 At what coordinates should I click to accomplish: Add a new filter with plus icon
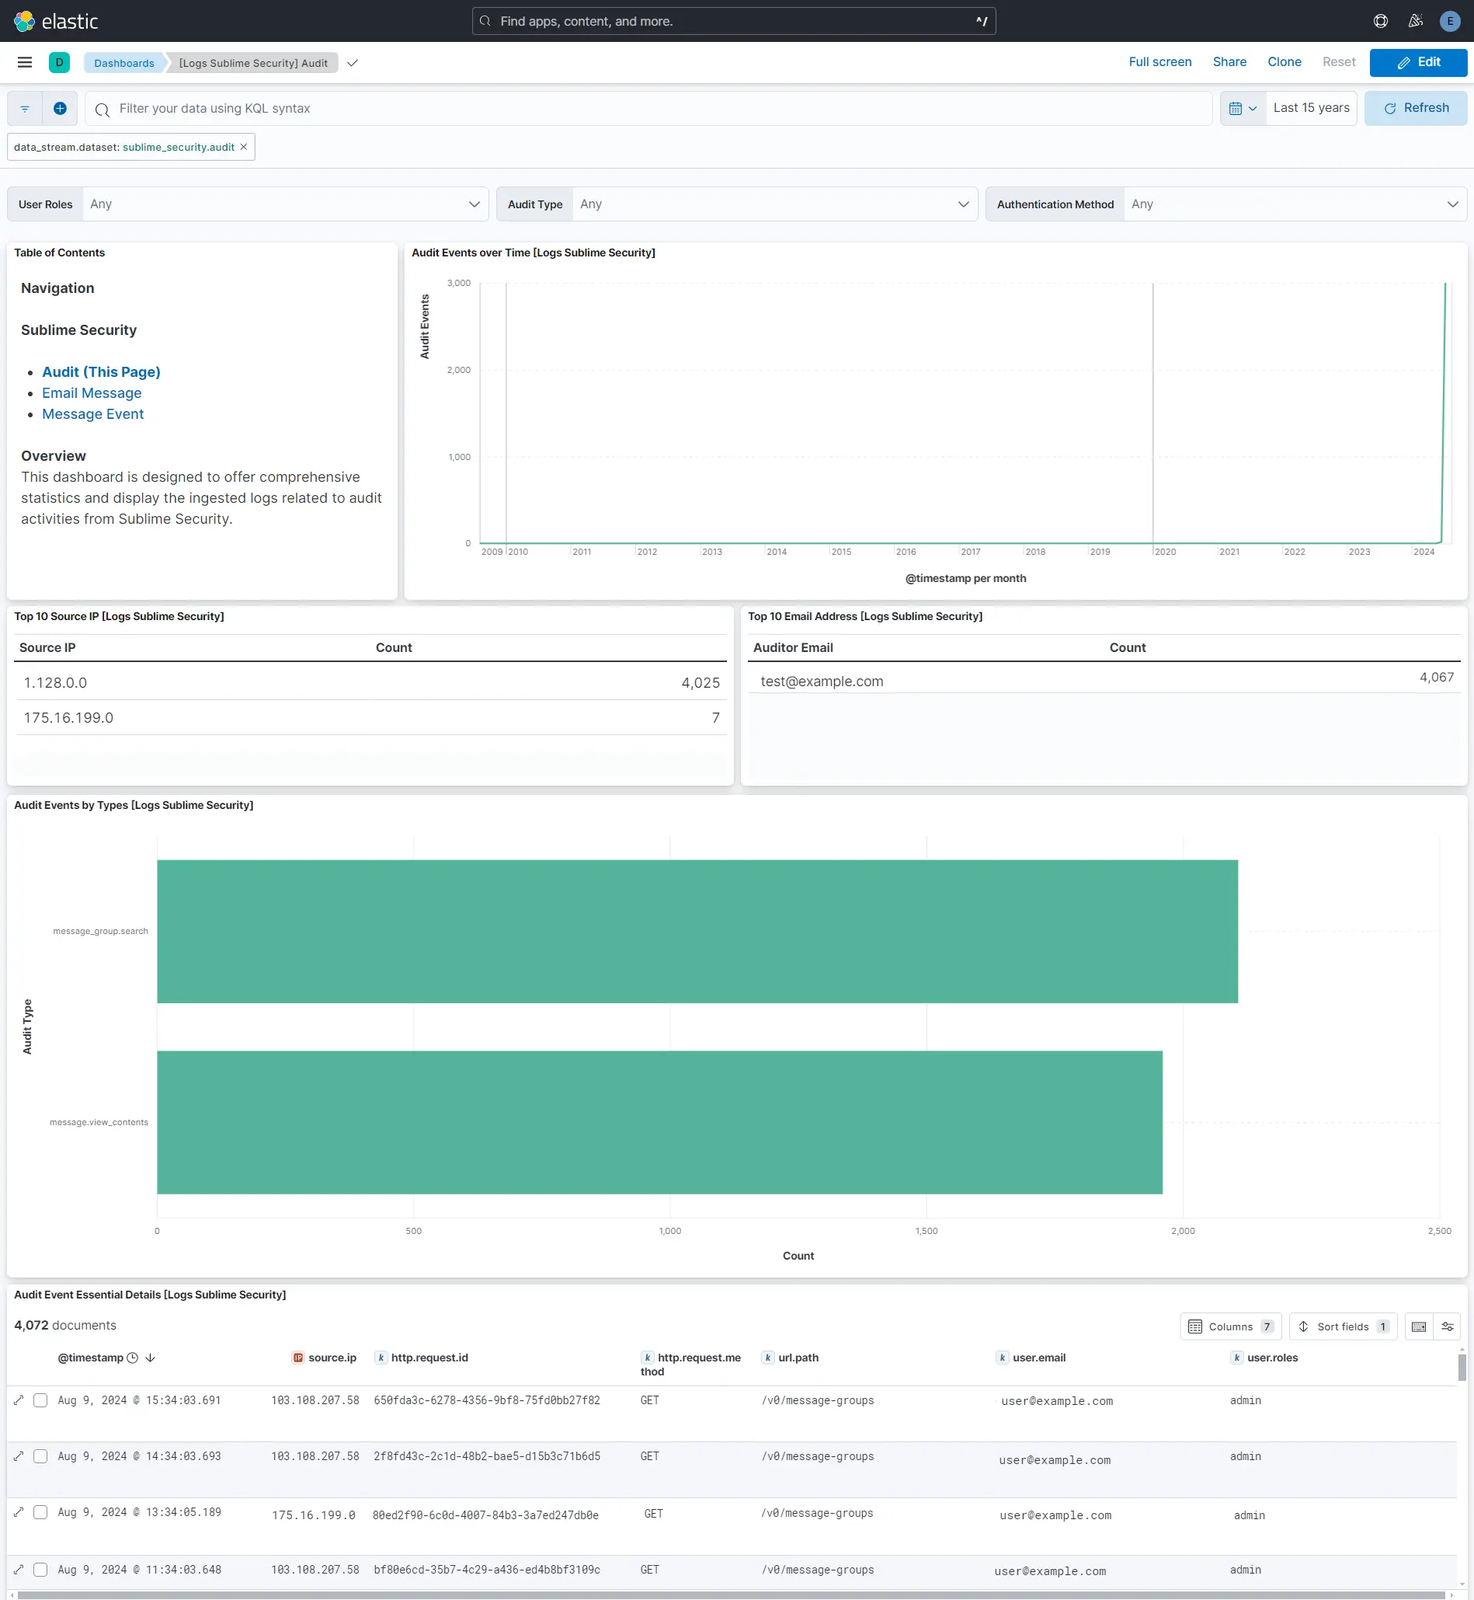[x=60, y=109]
